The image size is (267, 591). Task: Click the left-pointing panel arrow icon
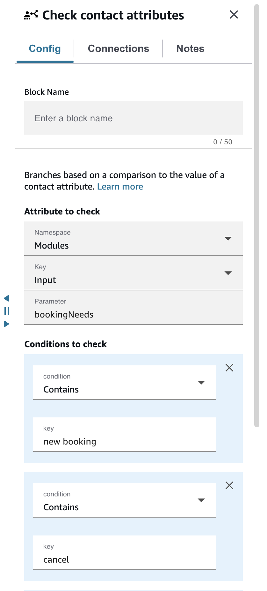[x=6, y=298]
